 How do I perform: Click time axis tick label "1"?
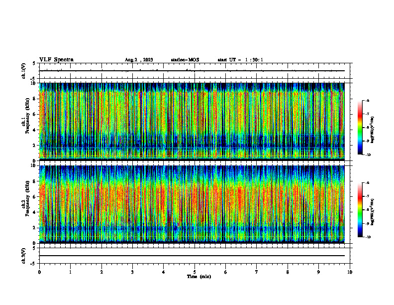click(x=70, y=272)
